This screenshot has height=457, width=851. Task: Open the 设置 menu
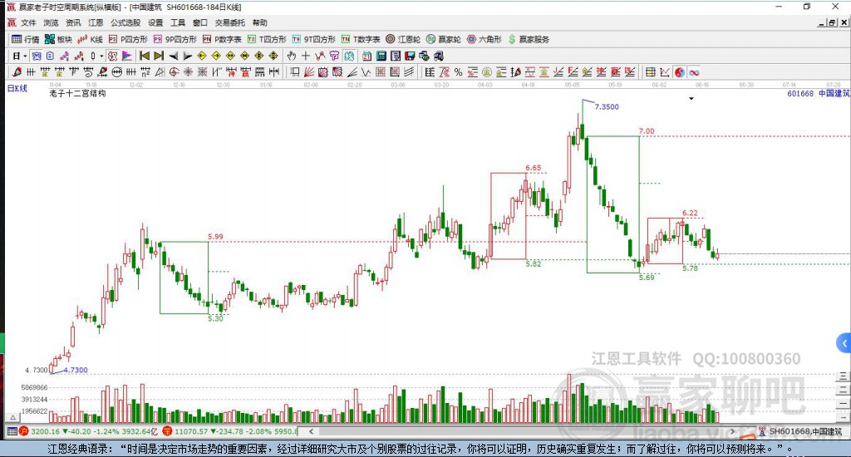155,22
